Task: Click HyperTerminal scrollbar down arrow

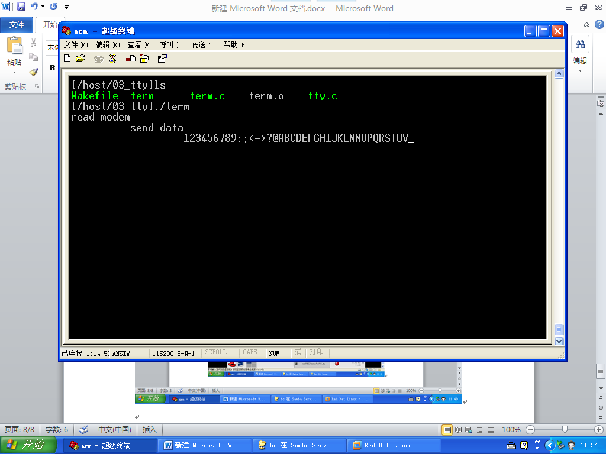Action: 559,341
